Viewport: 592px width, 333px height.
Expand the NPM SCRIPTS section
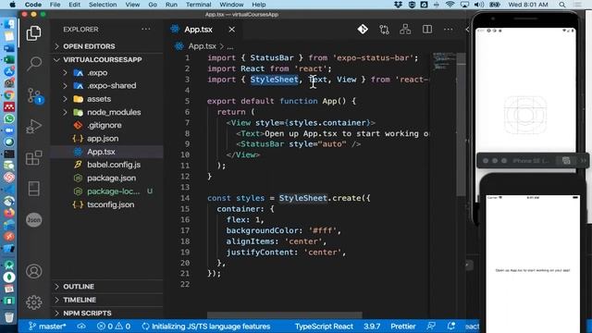107,313
